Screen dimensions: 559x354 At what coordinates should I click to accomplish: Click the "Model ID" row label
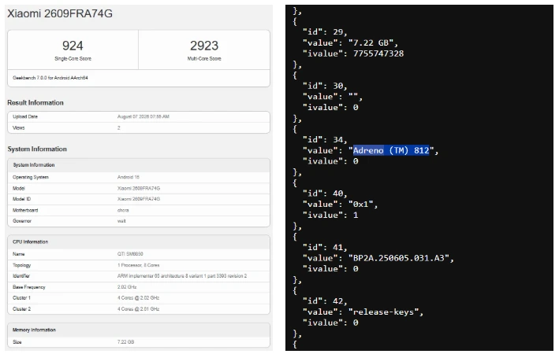pyautogui.click(x=21, y=199)
